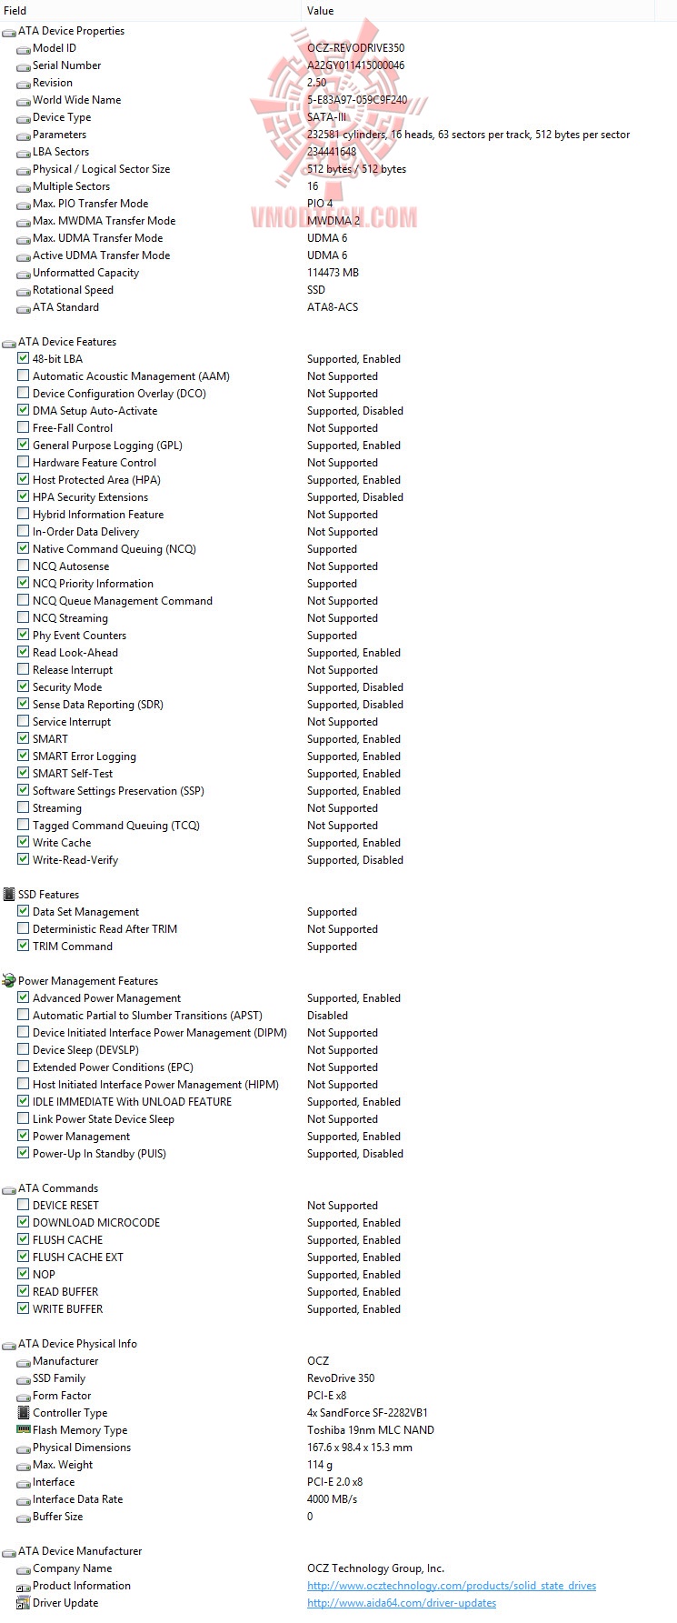Select the PCI-E 2.0 x8 interface value
Viewport: 677px width, 1623px height.
point(334,1482)
